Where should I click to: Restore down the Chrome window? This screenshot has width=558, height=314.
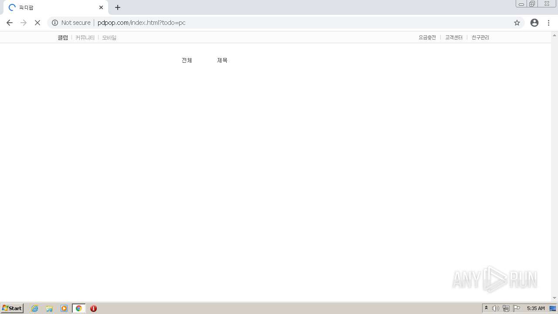[x=532, y=4]
